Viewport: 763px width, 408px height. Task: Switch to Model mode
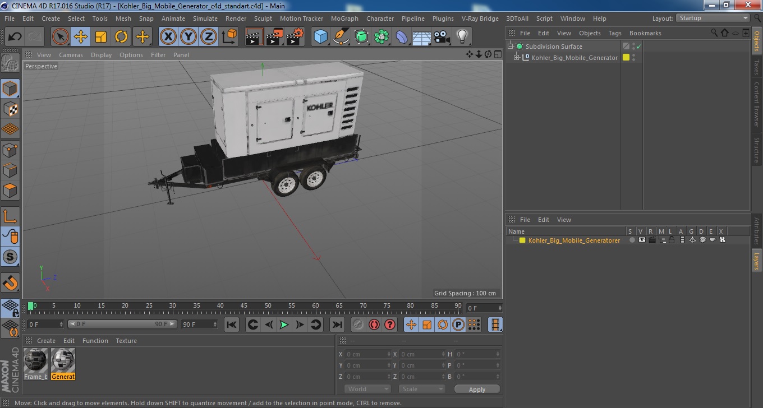pyautogui.click(x=10, y=89)
